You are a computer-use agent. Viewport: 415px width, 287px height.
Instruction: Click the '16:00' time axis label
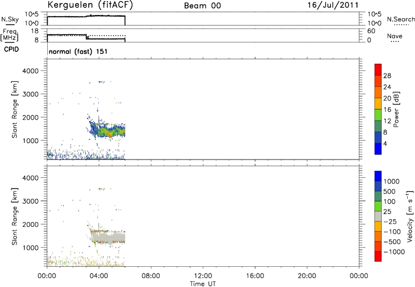255,276
